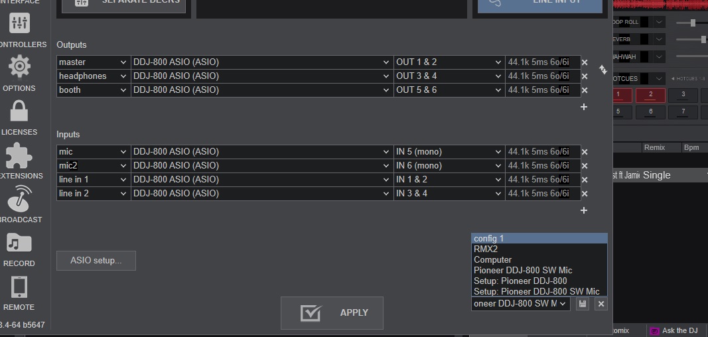
Task: Select Setup: Pioneer DDJ-800 config
Action: tap(539, 281)
